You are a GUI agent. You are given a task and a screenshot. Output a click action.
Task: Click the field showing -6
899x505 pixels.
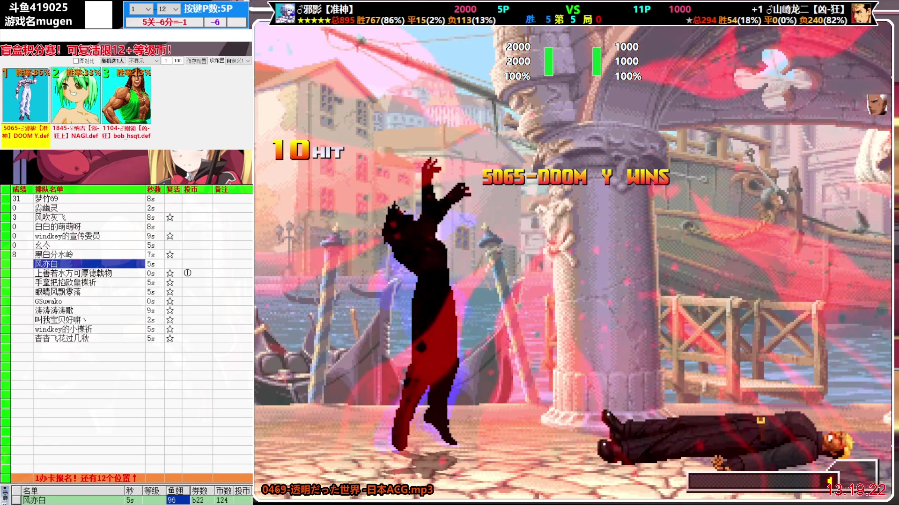tap(215, 22)
